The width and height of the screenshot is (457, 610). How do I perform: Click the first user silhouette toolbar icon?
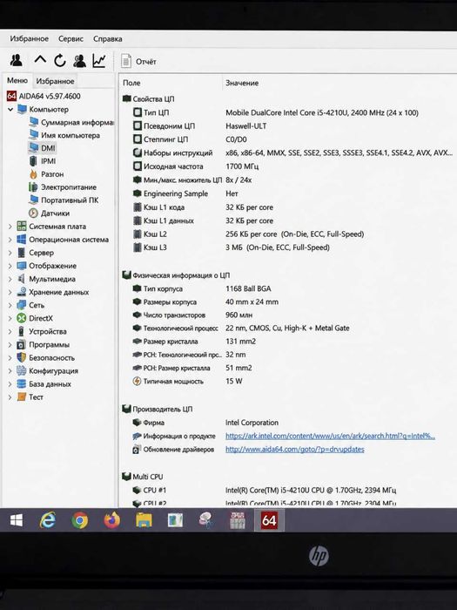point(17,60)
